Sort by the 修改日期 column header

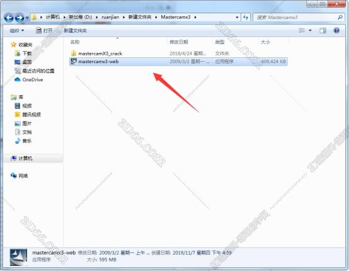179,42
